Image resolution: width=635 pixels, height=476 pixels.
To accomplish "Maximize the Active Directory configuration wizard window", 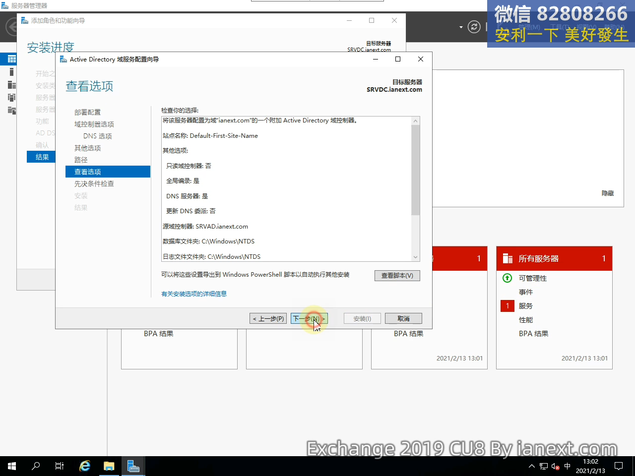I will coord(397,59).
